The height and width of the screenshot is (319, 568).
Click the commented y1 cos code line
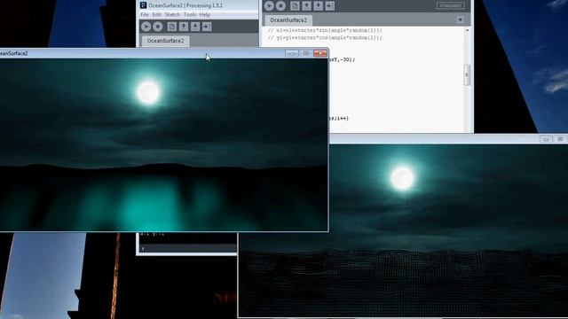pyautogui.click(x=325, y=37)
